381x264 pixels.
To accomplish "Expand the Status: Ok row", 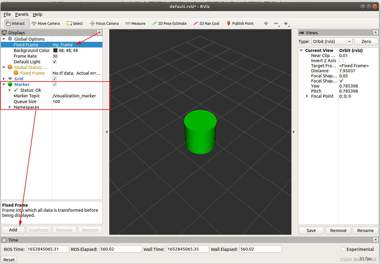I will [10, 90].
